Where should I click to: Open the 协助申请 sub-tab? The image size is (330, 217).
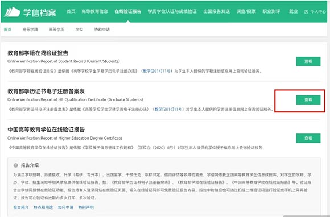point(102,30)
